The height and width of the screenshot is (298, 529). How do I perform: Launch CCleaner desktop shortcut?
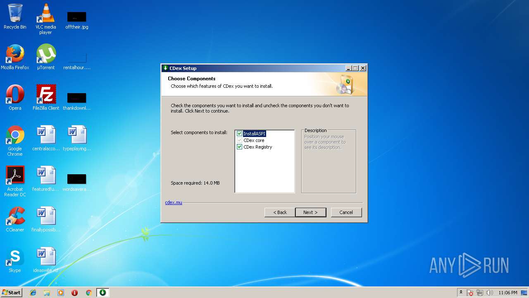[15, 219]
